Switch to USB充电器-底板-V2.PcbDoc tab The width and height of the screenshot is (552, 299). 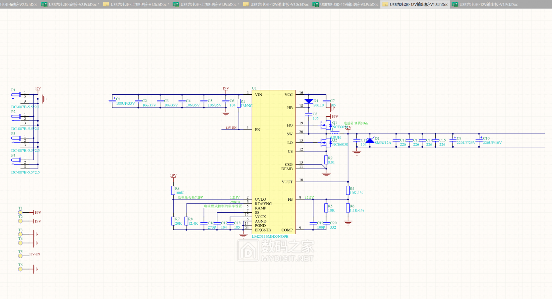pos(70,4)
